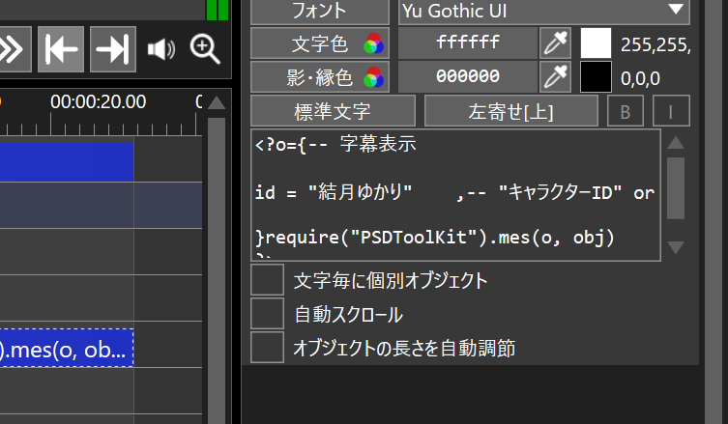This screenshot has height=424, width=728.
Task: Open the 標準文字 text style selector
Action: [333, 111]
